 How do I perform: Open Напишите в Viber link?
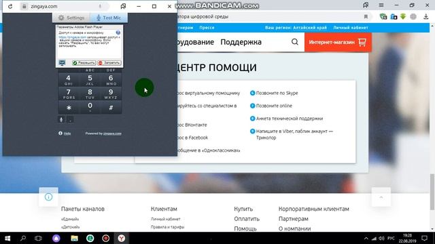(x=294, y=134)
